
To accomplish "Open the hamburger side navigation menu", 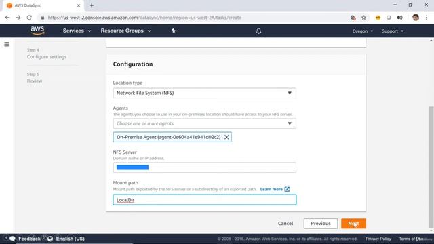I will pyautogui.click(x=7, y=44).
